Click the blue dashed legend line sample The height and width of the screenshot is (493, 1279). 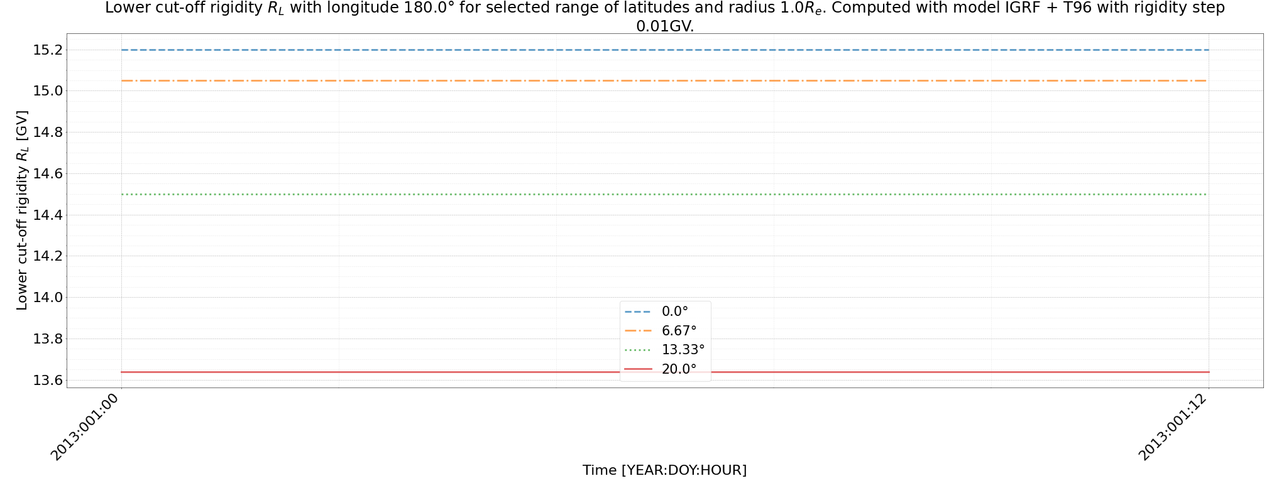point(639,312)
